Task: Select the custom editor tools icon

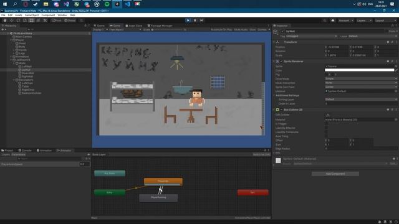Action: [45, 21]
